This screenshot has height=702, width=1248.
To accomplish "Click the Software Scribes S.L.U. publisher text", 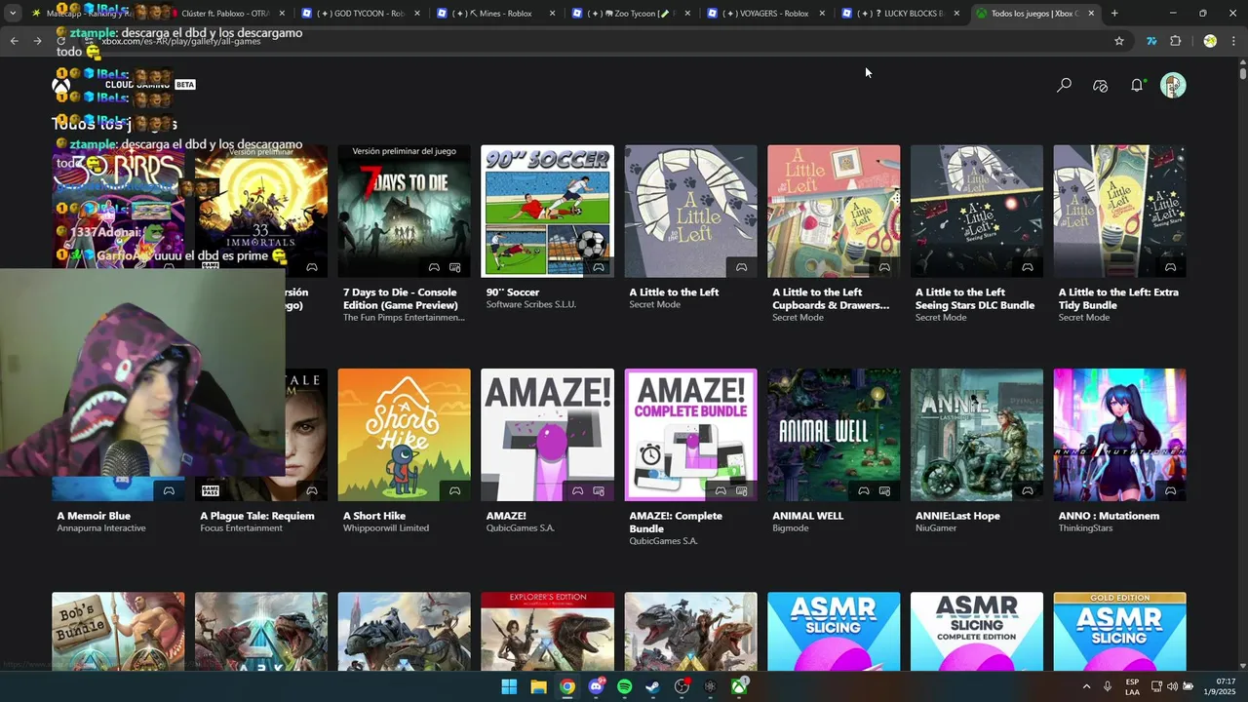I will pyautogui.click(x=531, y=304).
